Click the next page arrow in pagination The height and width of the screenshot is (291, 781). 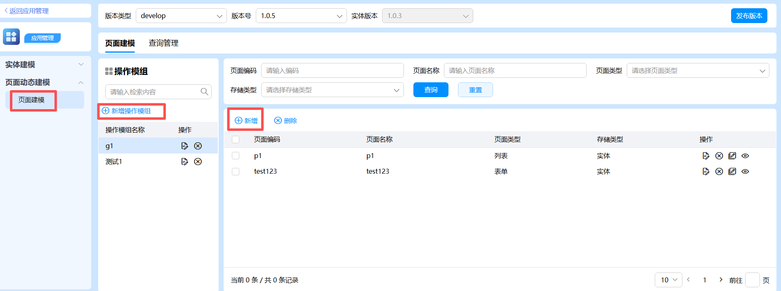(721, 279)
